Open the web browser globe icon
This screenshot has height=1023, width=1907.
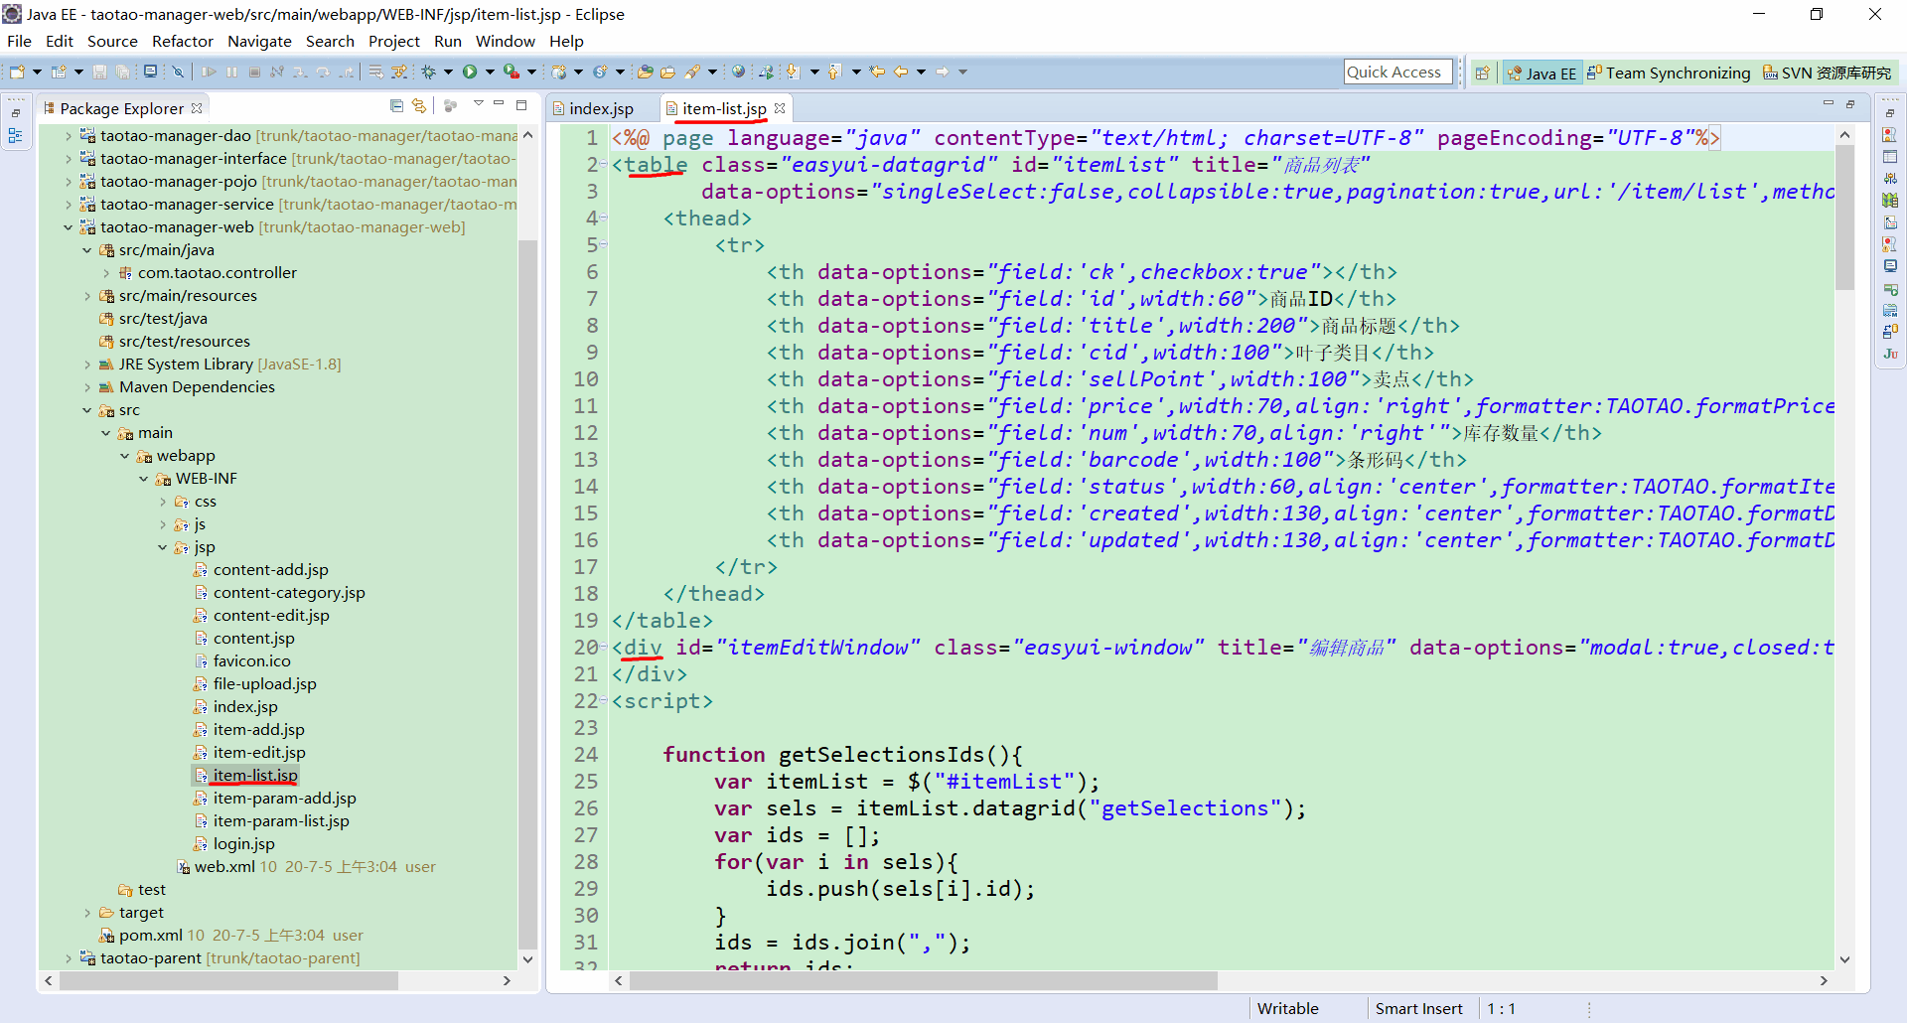[x=738, y=72]
